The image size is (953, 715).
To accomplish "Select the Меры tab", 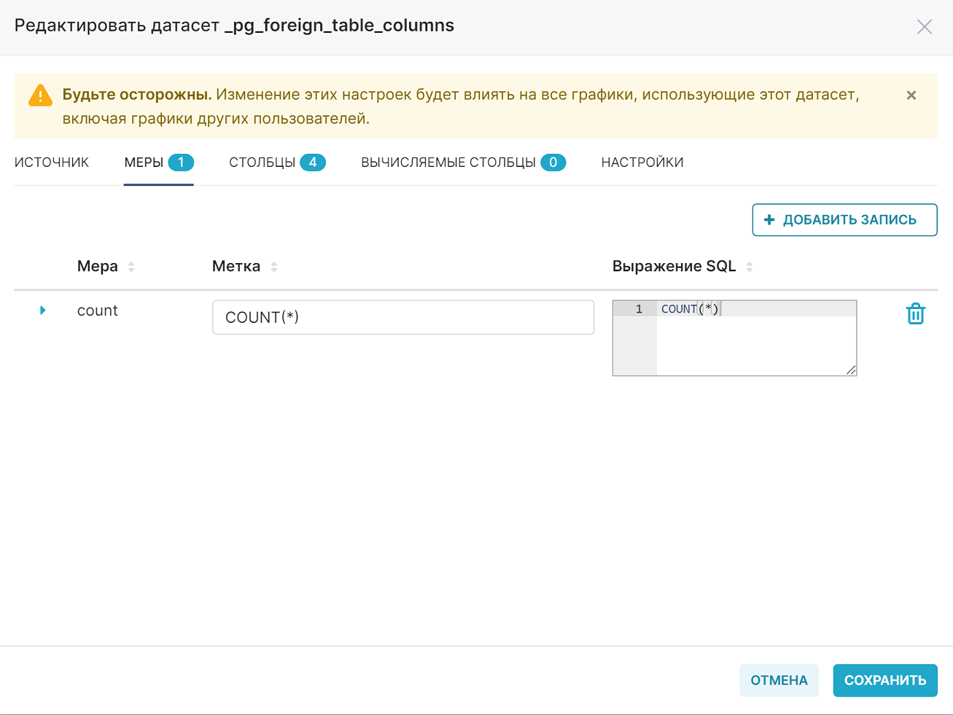I will 159,163.
